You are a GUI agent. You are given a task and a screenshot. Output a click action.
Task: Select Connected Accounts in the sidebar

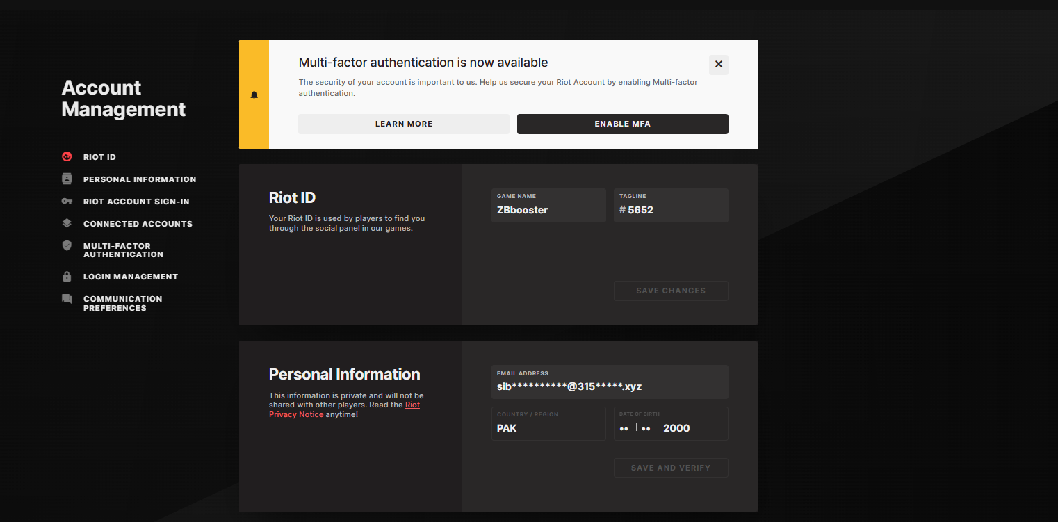(138, 224)
